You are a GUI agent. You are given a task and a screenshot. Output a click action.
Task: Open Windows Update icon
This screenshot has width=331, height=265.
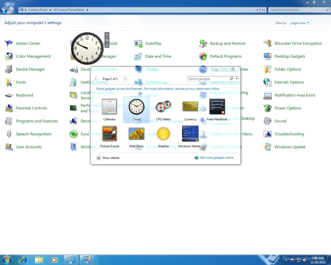[x=268, y=147]
